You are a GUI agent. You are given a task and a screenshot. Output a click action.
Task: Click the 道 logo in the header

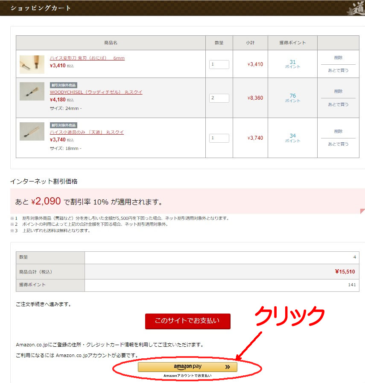click(357, 8)
